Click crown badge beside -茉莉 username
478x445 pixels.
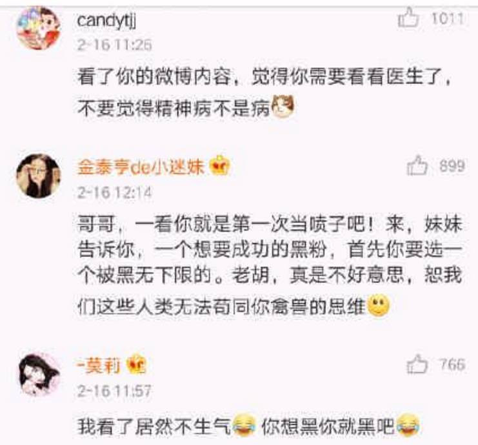136,365
